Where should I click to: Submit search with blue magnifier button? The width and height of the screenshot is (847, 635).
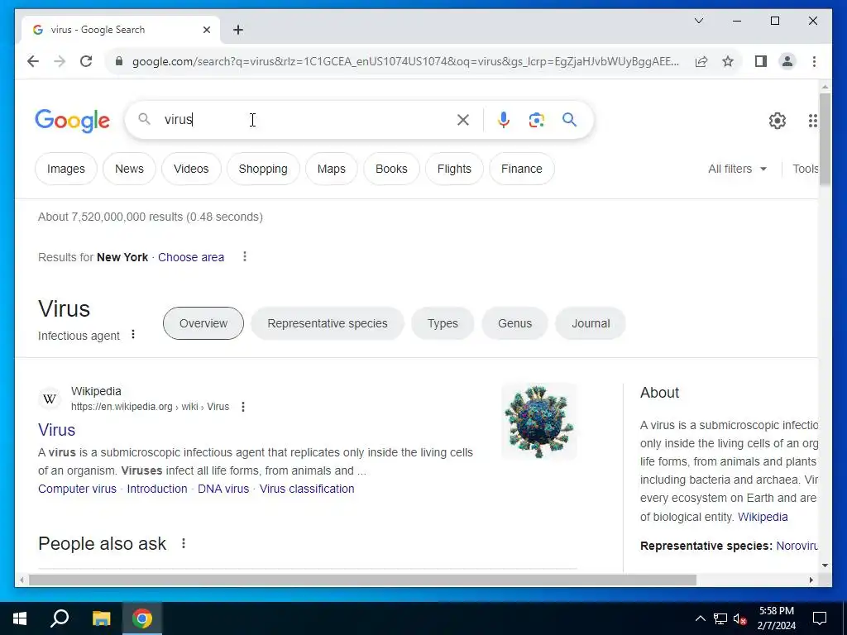coord(569,120)
